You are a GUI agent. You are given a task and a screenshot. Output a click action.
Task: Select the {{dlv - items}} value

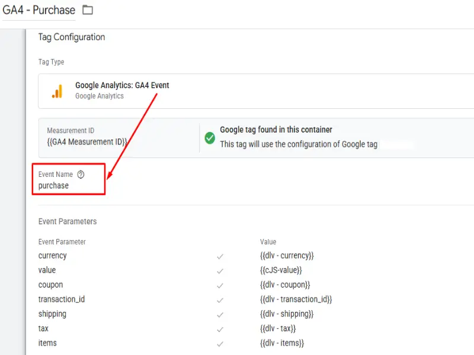282,343
